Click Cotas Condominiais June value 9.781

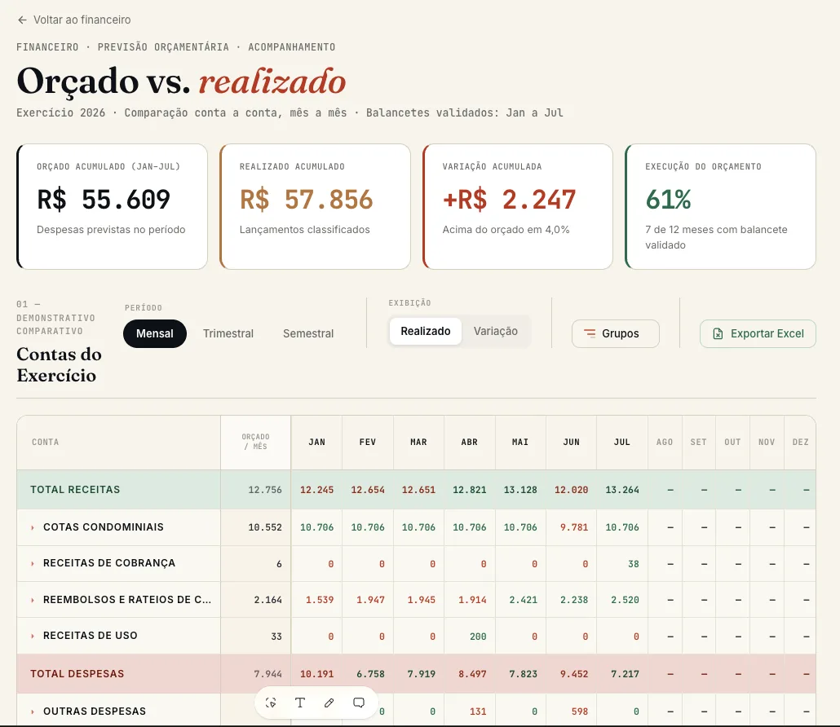coord(574,527)
